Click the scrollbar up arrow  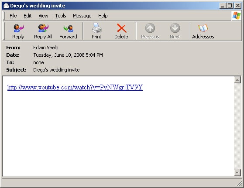237,80
